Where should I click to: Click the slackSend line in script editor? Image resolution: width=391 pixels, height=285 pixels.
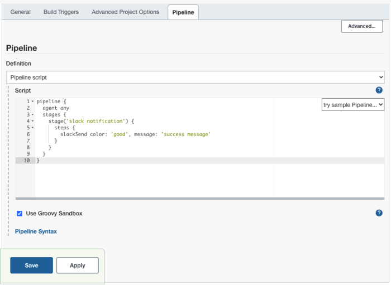point(135,134)
